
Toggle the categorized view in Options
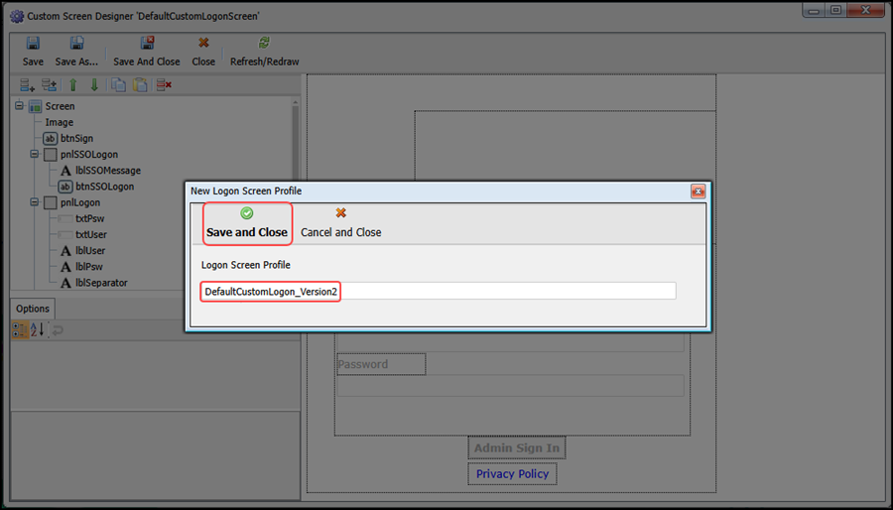coord(20,330)
